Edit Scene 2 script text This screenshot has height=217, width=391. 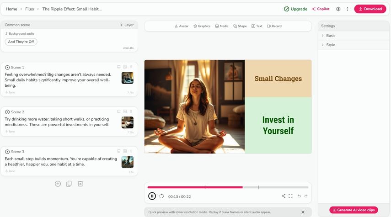pyautogui.click(x=57, y=122)
